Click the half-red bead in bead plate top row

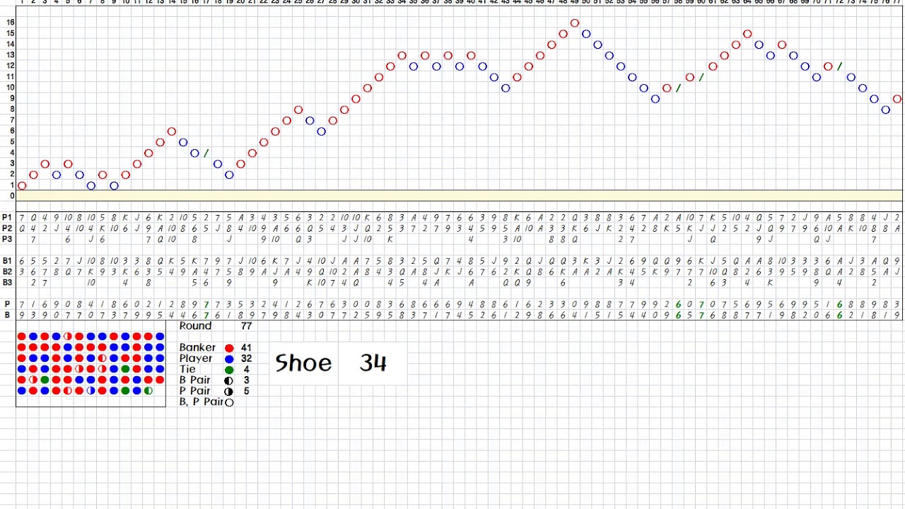68,337
